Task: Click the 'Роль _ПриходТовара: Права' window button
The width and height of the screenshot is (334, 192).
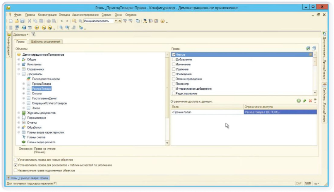Action: click(28, 178)
